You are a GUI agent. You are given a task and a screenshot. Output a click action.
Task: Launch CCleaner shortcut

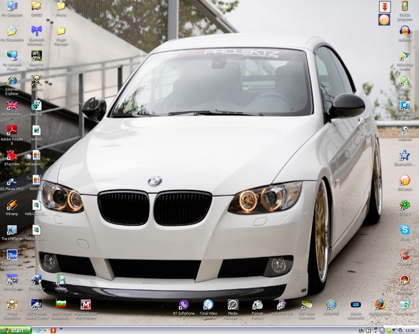[x=404, y=257]
